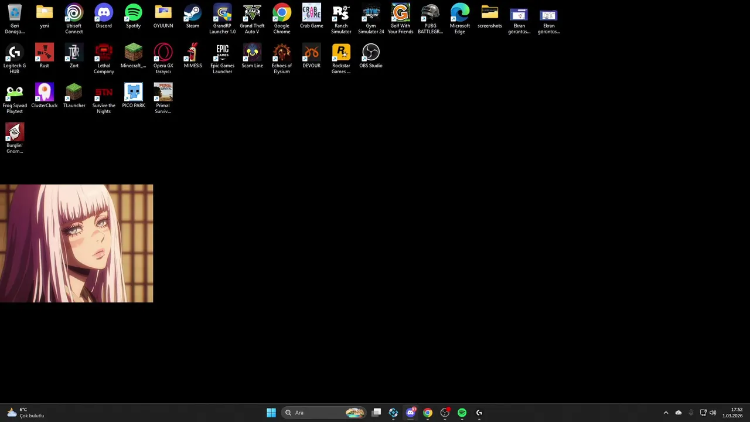Select the OYUUNN folder
750x422 pixels.
click(x=163, y=16)
